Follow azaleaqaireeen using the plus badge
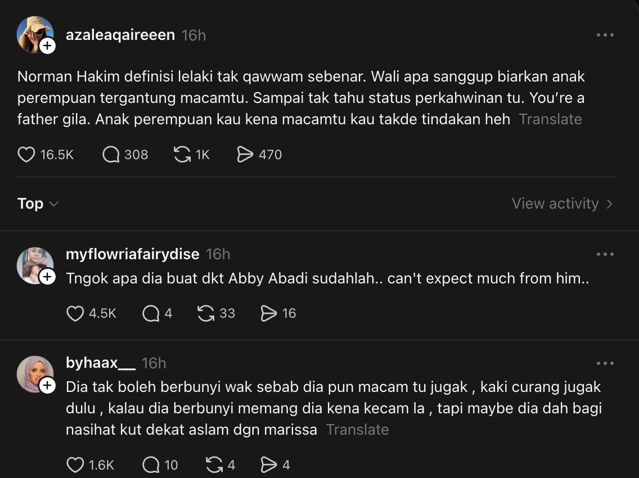Viewport: 639px width, 478px height. [x=48, y=46]
